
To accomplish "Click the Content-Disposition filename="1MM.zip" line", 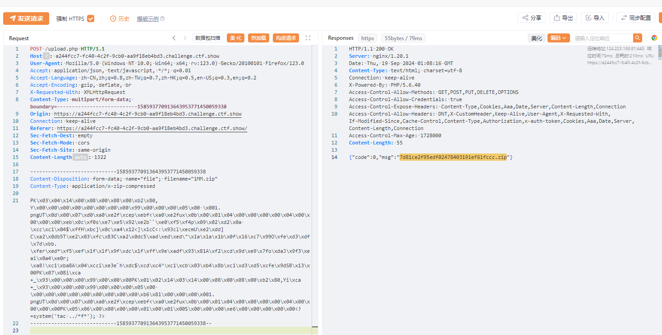I will point(124,179).
